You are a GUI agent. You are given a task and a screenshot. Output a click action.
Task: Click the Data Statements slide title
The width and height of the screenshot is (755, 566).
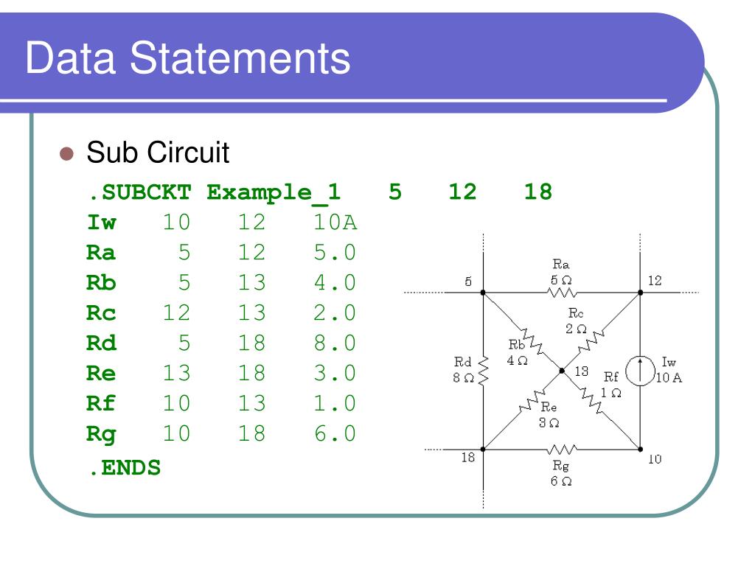coord(188,58)
